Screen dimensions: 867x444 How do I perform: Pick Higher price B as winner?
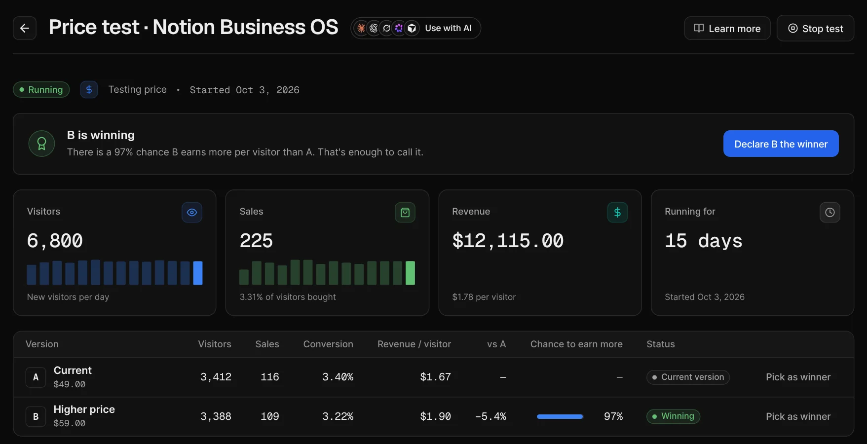[x=798, y=416]
